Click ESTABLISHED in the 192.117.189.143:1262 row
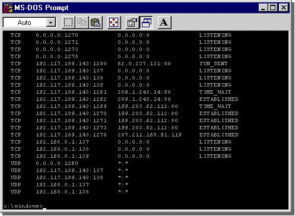Image resolution: width=295 pixels, height=216 pixels. click(x=218, y=99)
